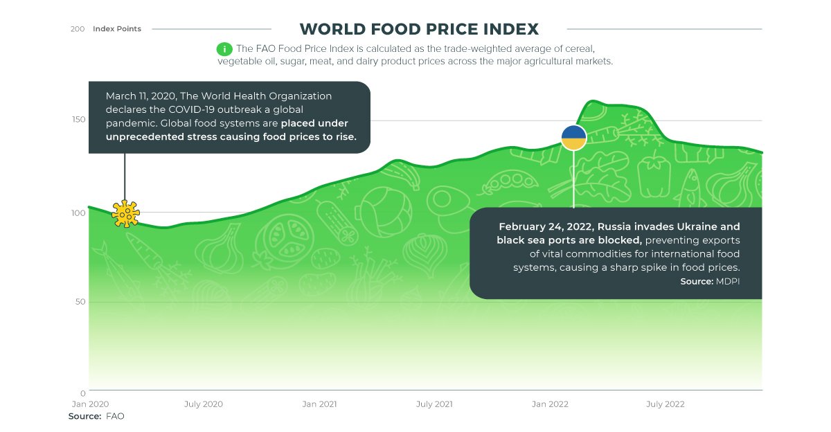This screenshot has width=831, height=432.
Task: Click the FAO source label
Action: [x=96, y=416]
